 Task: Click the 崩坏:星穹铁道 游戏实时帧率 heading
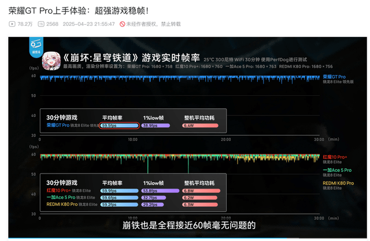click(x=131, y=58)
